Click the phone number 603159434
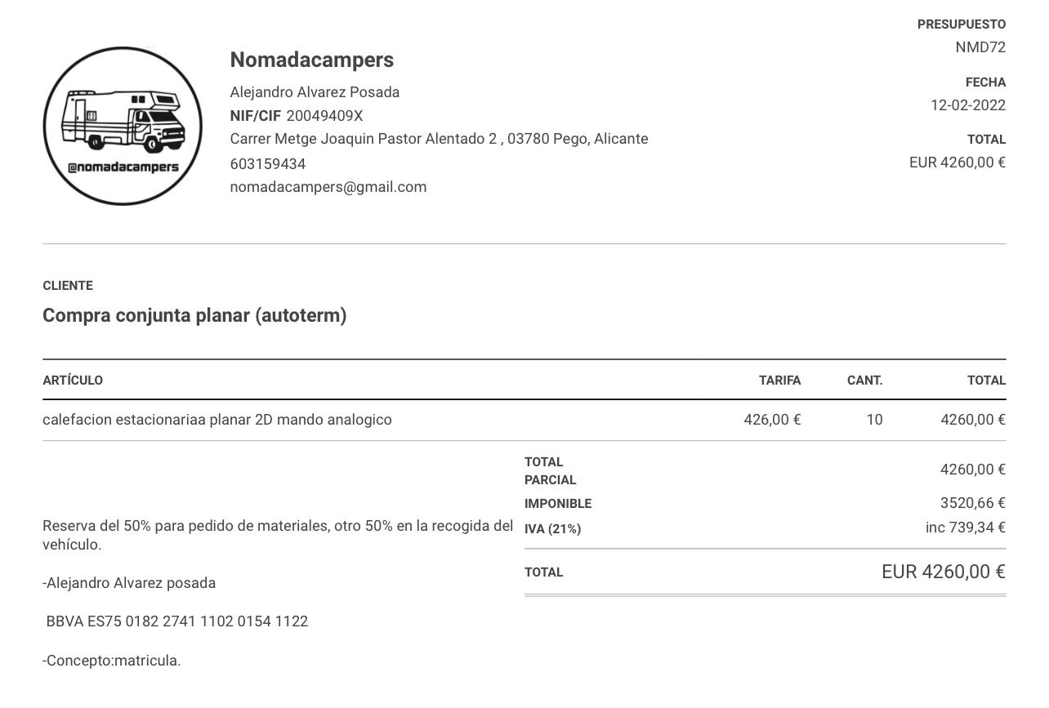This screenshot has width=1049, height=708. coord(268,163)
